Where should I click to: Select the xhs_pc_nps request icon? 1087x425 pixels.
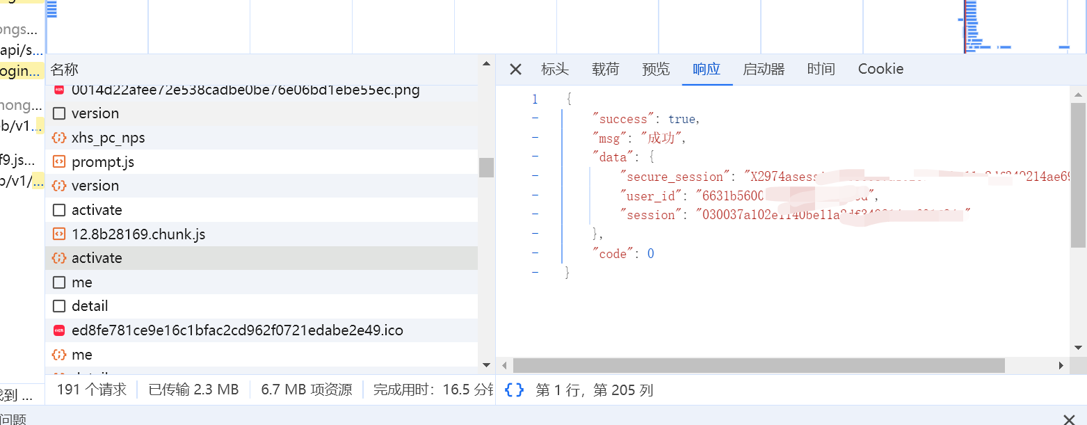[x=59, y=138]
